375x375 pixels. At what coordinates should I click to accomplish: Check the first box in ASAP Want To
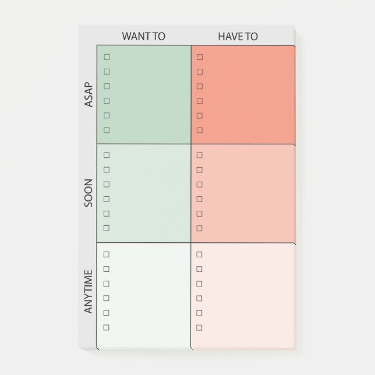(x=107, y=57)
